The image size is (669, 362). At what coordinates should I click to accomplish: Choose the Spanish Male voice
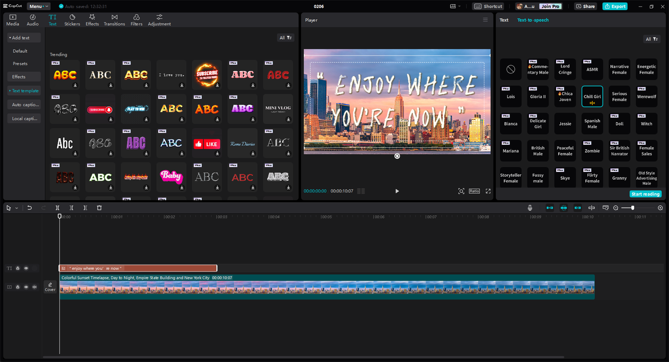point(592,124)
